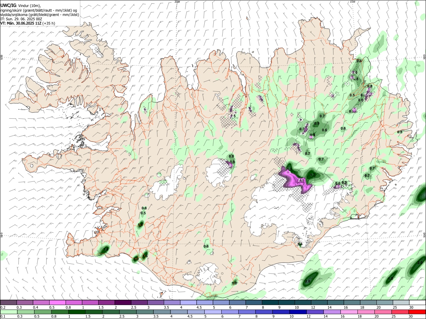
Task: Click the light periwinkle 4–4.5 snow legend swatch
Action: click(188, 302)
